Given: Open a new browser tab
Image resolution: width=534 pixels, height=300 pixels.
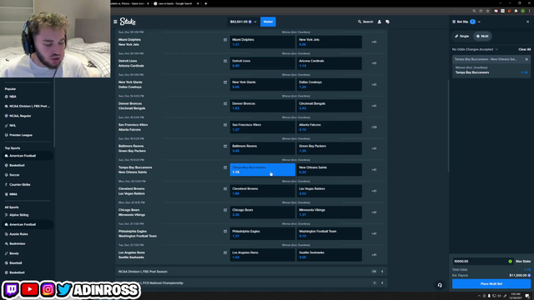Looking at the screenshot, I should 206,3.
